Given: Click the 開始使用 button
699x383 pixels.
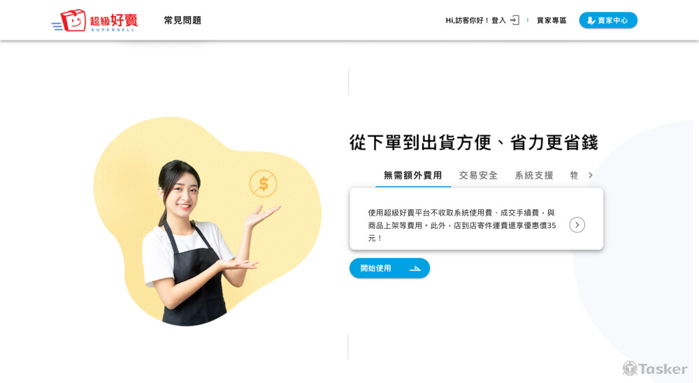Looking at the screenshot, I should click(x=389, y=268).
